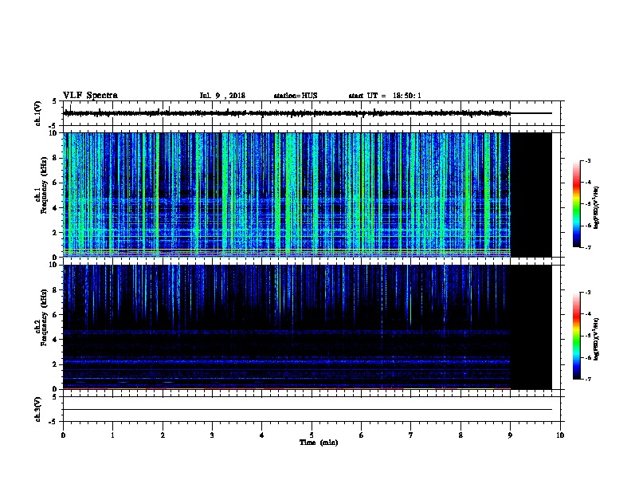Click the lower color bar's log(PSD) label
631x488 pixels.
coord(596,340)
